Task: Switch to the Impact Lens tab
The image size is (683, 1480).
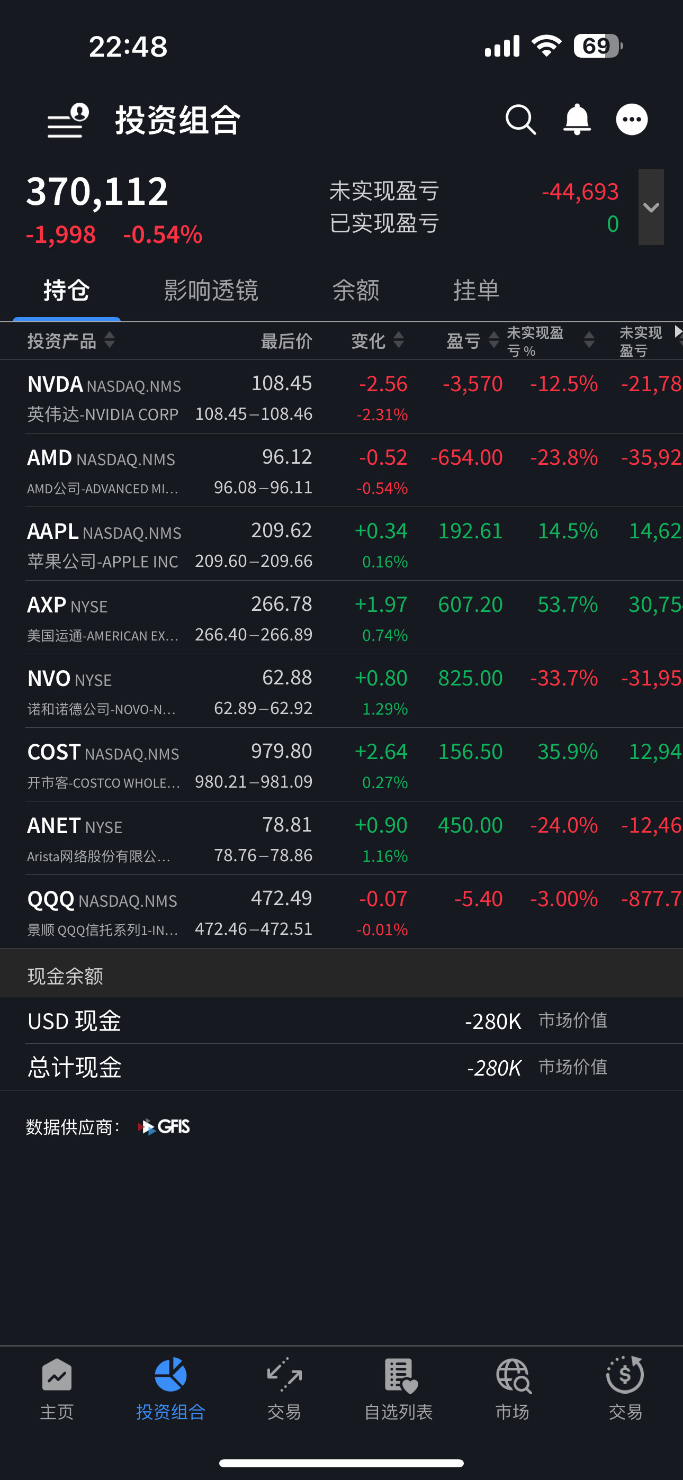Action: pos(211,291)
